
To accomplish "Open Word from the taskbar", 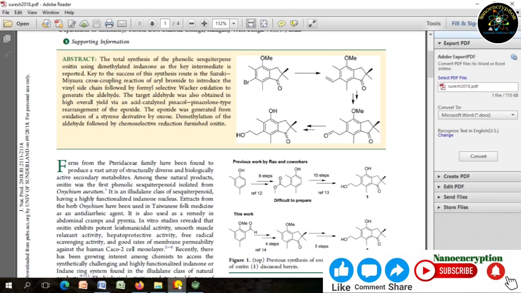I will point(102,285).
